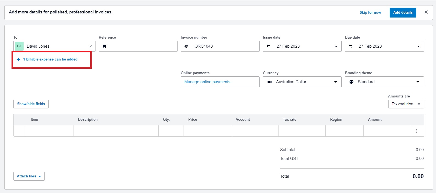Open Manage online payments link
This screenshot has height=193, width=436.
coord(207,82)
